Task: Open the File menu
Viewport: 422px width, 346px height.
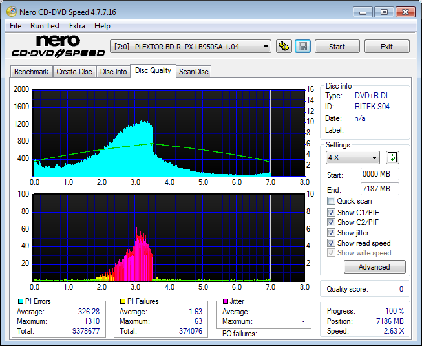Action: pyautogui.click(x=16, y=26)
